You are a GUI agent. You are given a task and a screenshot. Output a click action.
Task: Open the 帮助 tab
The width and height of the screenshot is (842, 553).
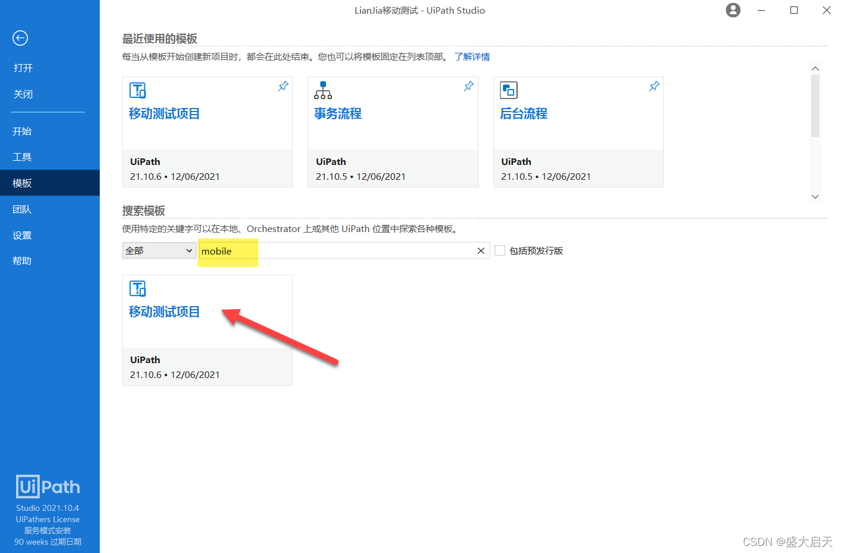pyautogui.click(x=22, y=260)
